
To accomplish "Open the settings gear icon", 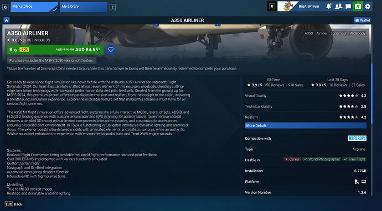I will coord(368,6).
